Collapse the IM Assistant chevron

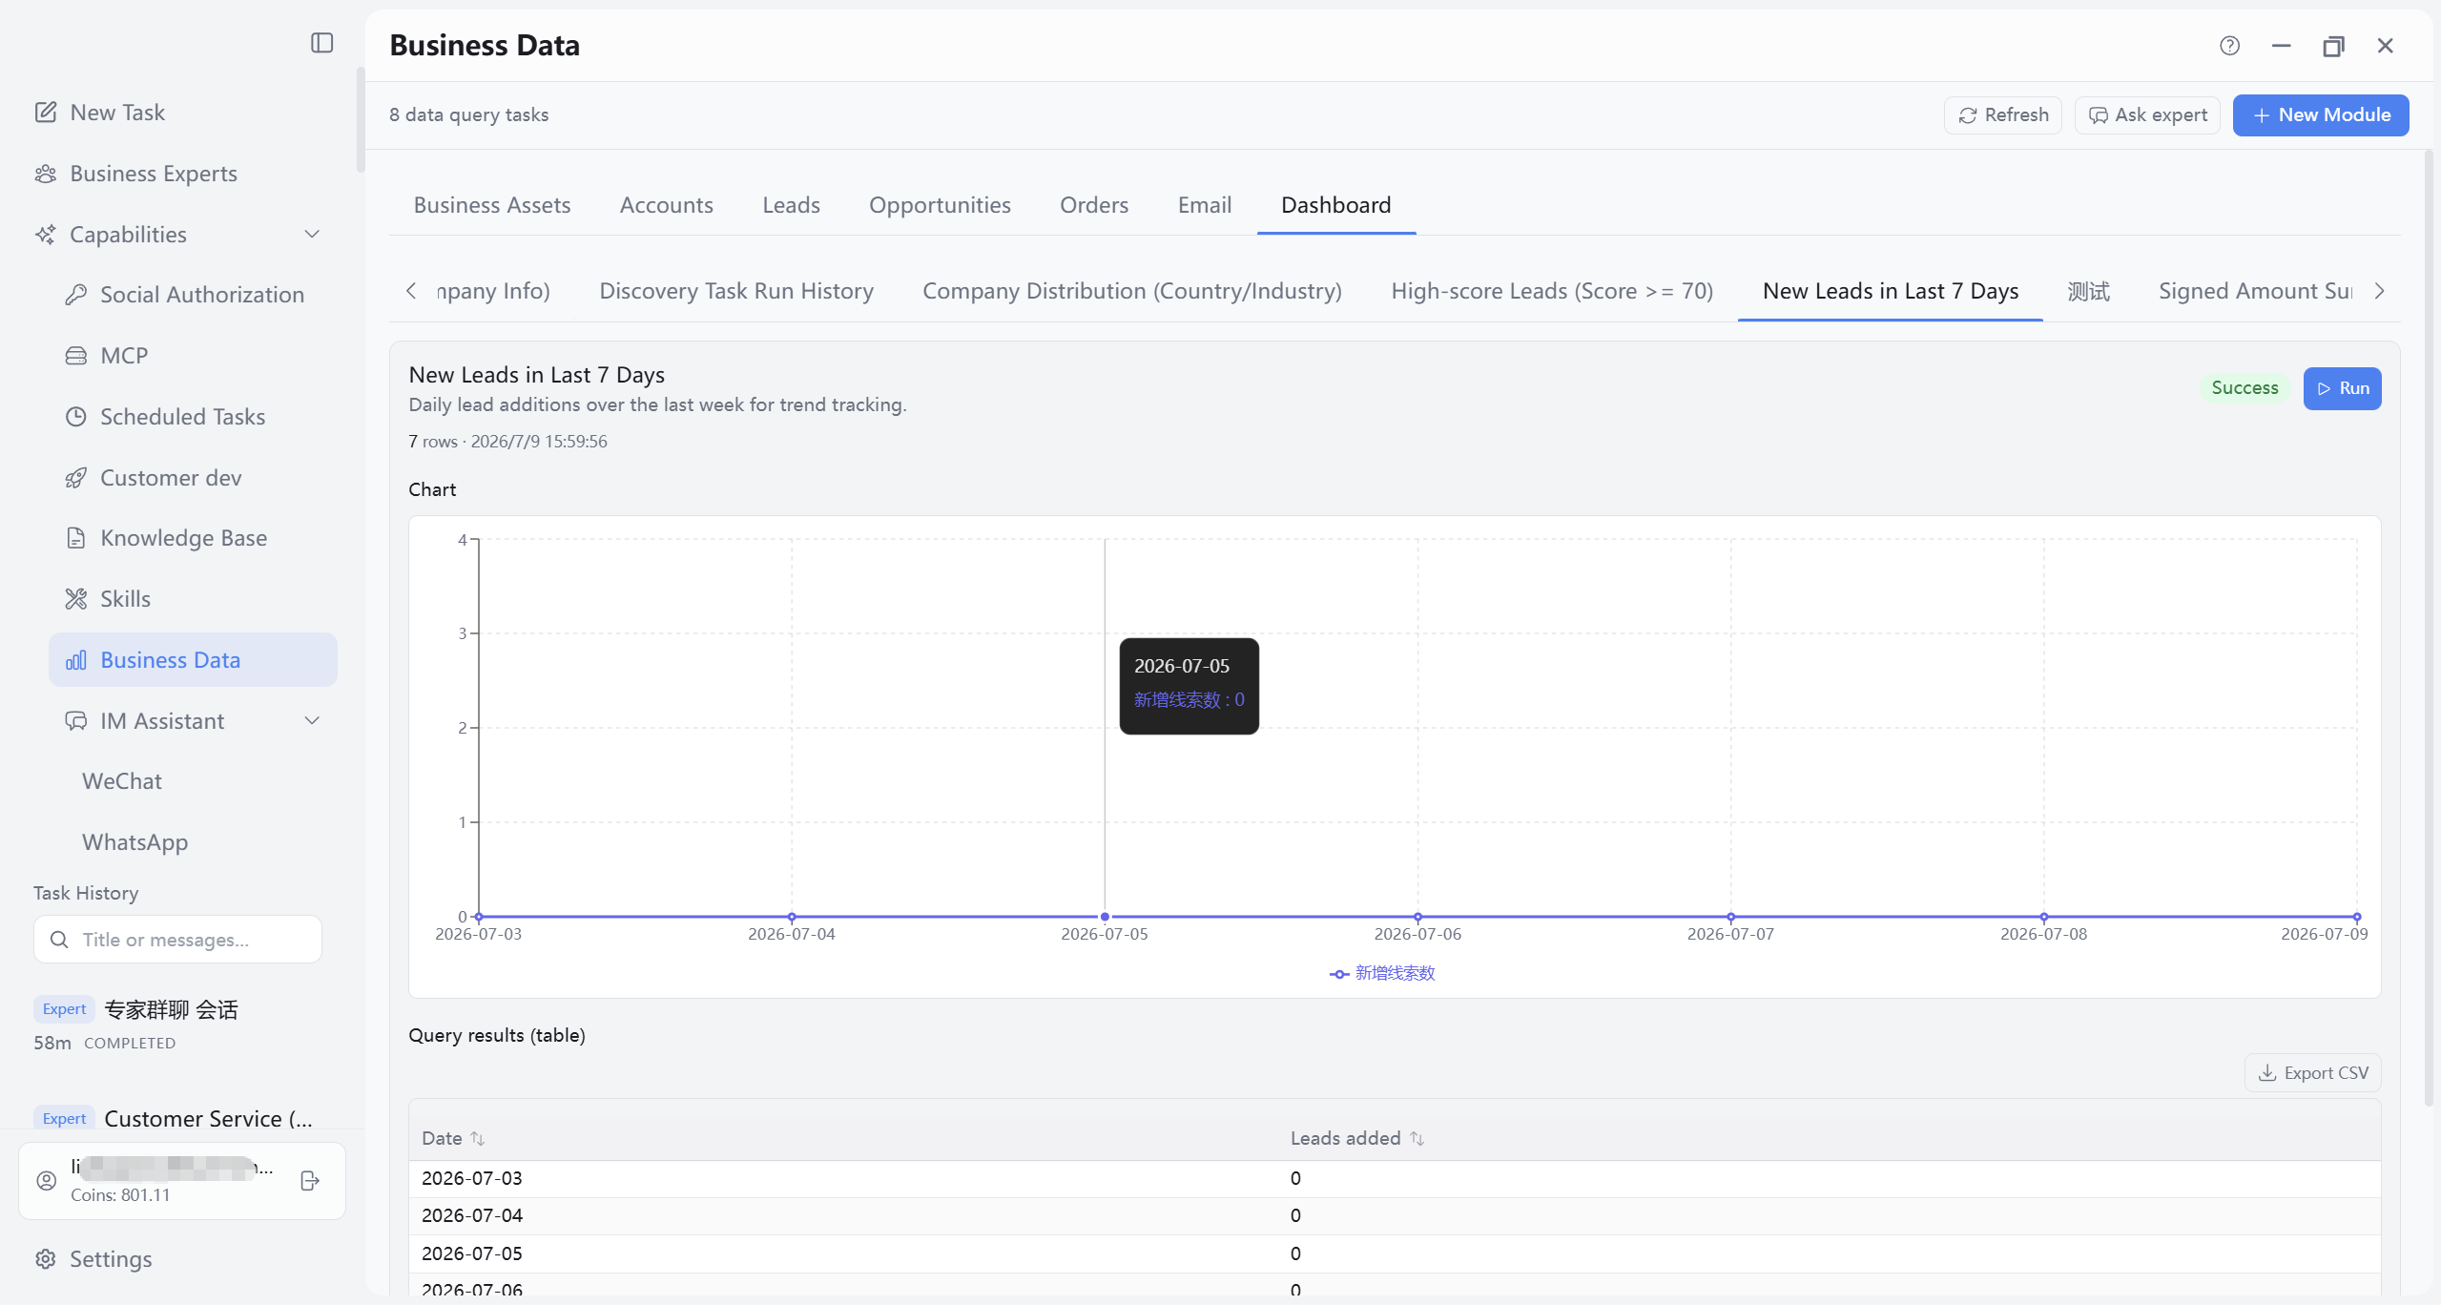point(312,721)
